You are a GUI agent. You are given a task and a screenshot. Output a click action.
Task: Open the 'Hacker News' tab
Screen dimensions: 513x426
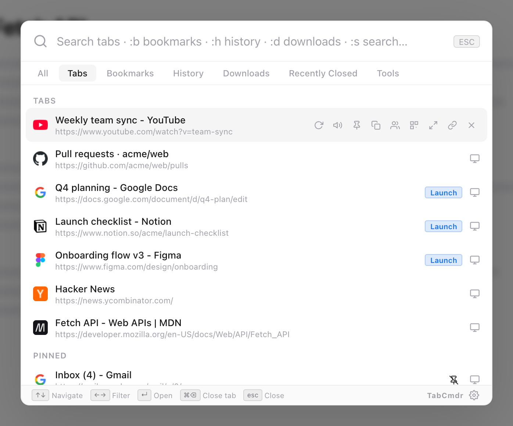(x=256, y=294)
